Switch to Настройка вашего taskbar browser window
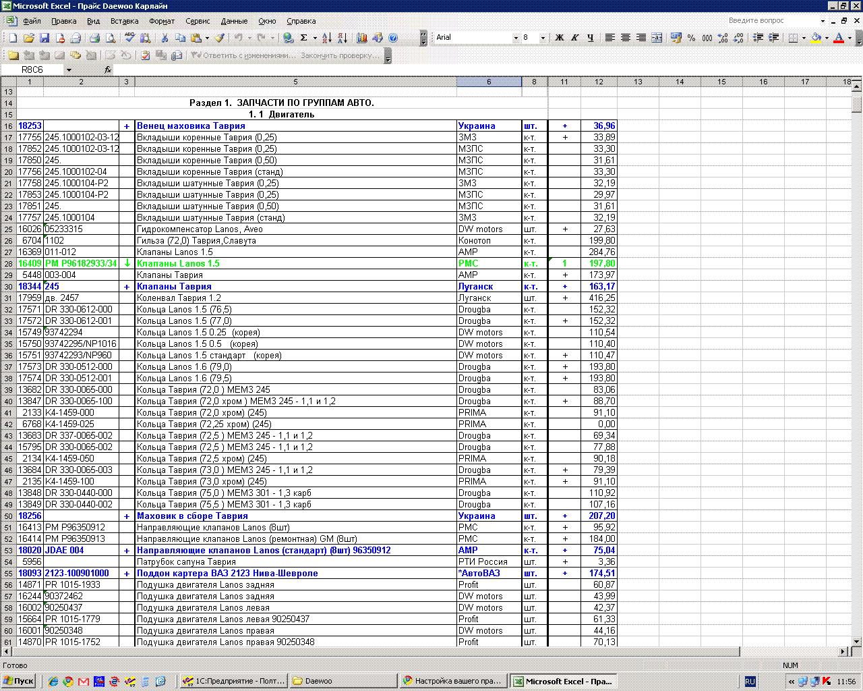Screen dimensions: 863x691 pyautogui.click(x=453, y=681)
